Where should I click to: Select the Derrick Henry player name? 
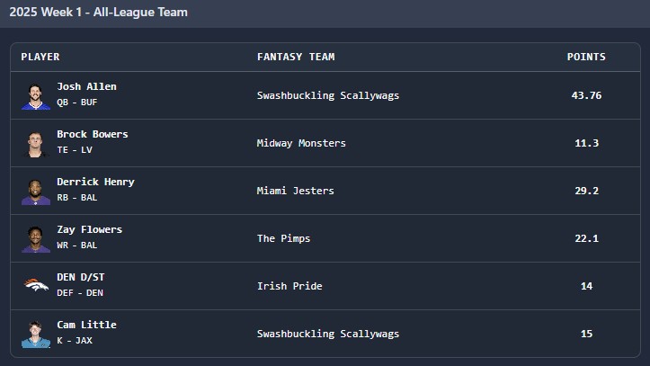point(96,182)
